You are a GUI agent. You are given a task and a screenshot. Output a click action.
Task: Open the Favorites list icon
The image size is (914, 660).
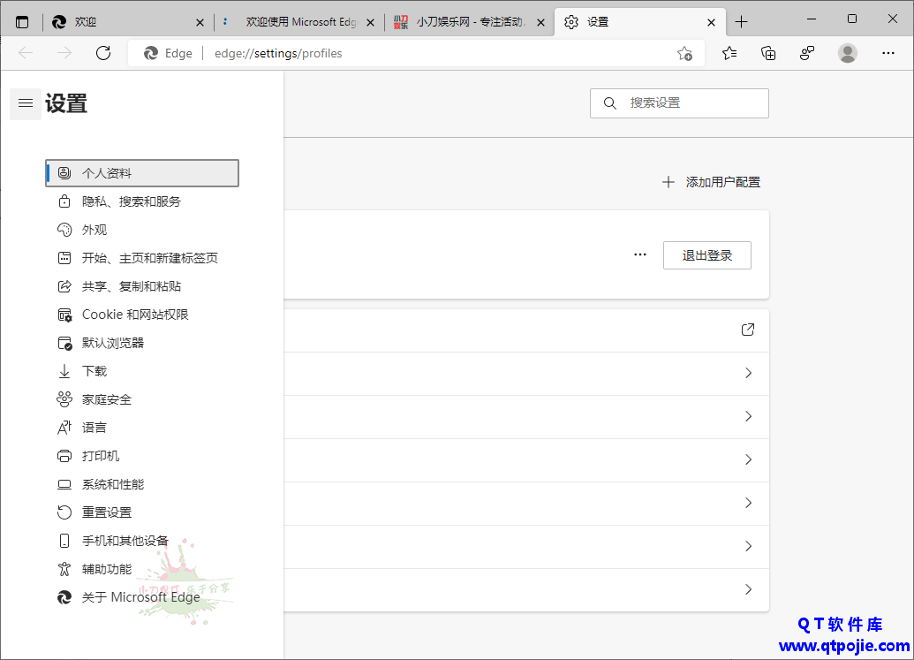tap(729, 53)
